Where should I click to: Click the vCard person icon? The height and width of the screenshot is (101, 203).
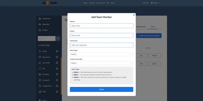40,51
